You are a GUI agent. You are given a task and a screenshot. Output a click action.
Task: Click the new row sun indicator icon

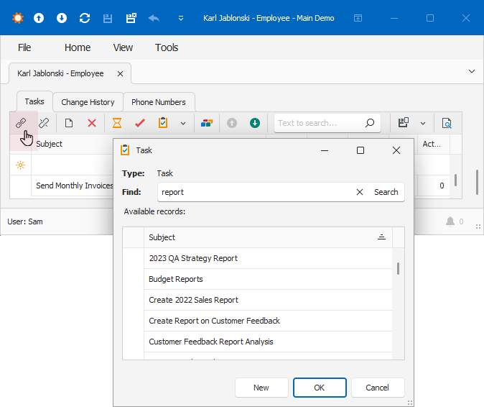(x=20, y=165)
